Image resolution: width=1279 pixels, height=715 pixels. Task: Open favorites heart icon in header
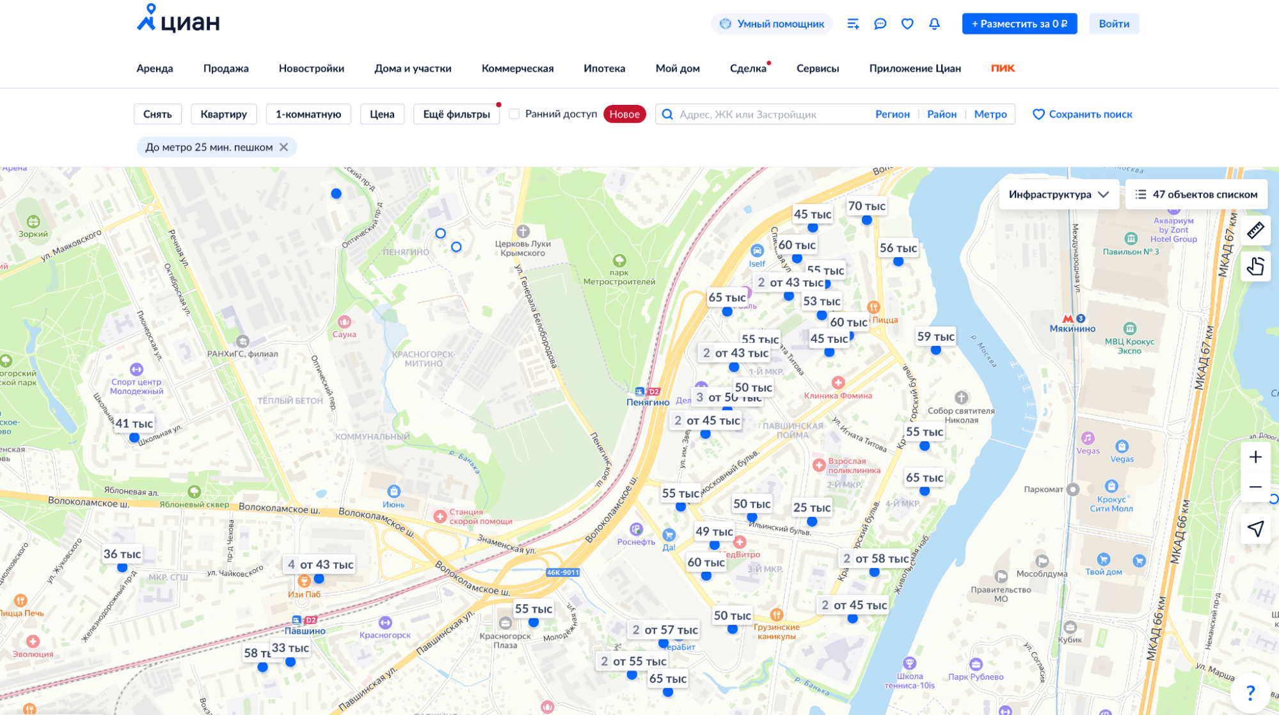tap(907, 24)
